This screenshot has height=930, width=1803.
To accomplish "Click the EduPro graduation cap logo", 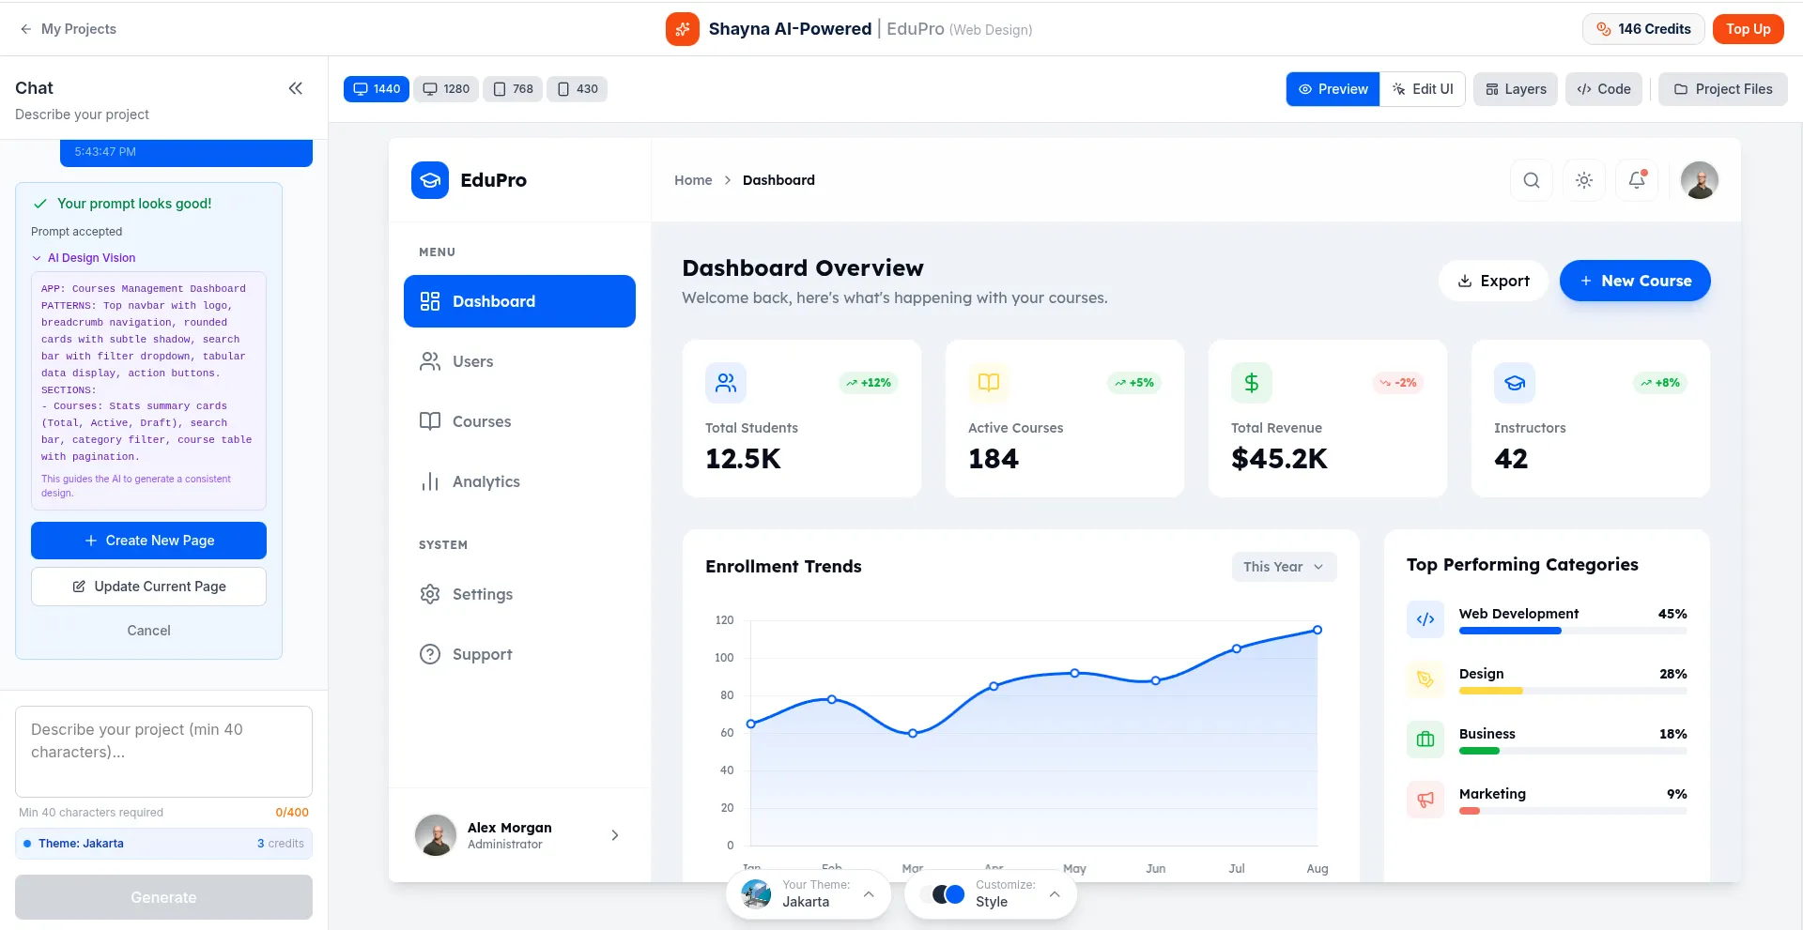I will (x=430, y=180).
